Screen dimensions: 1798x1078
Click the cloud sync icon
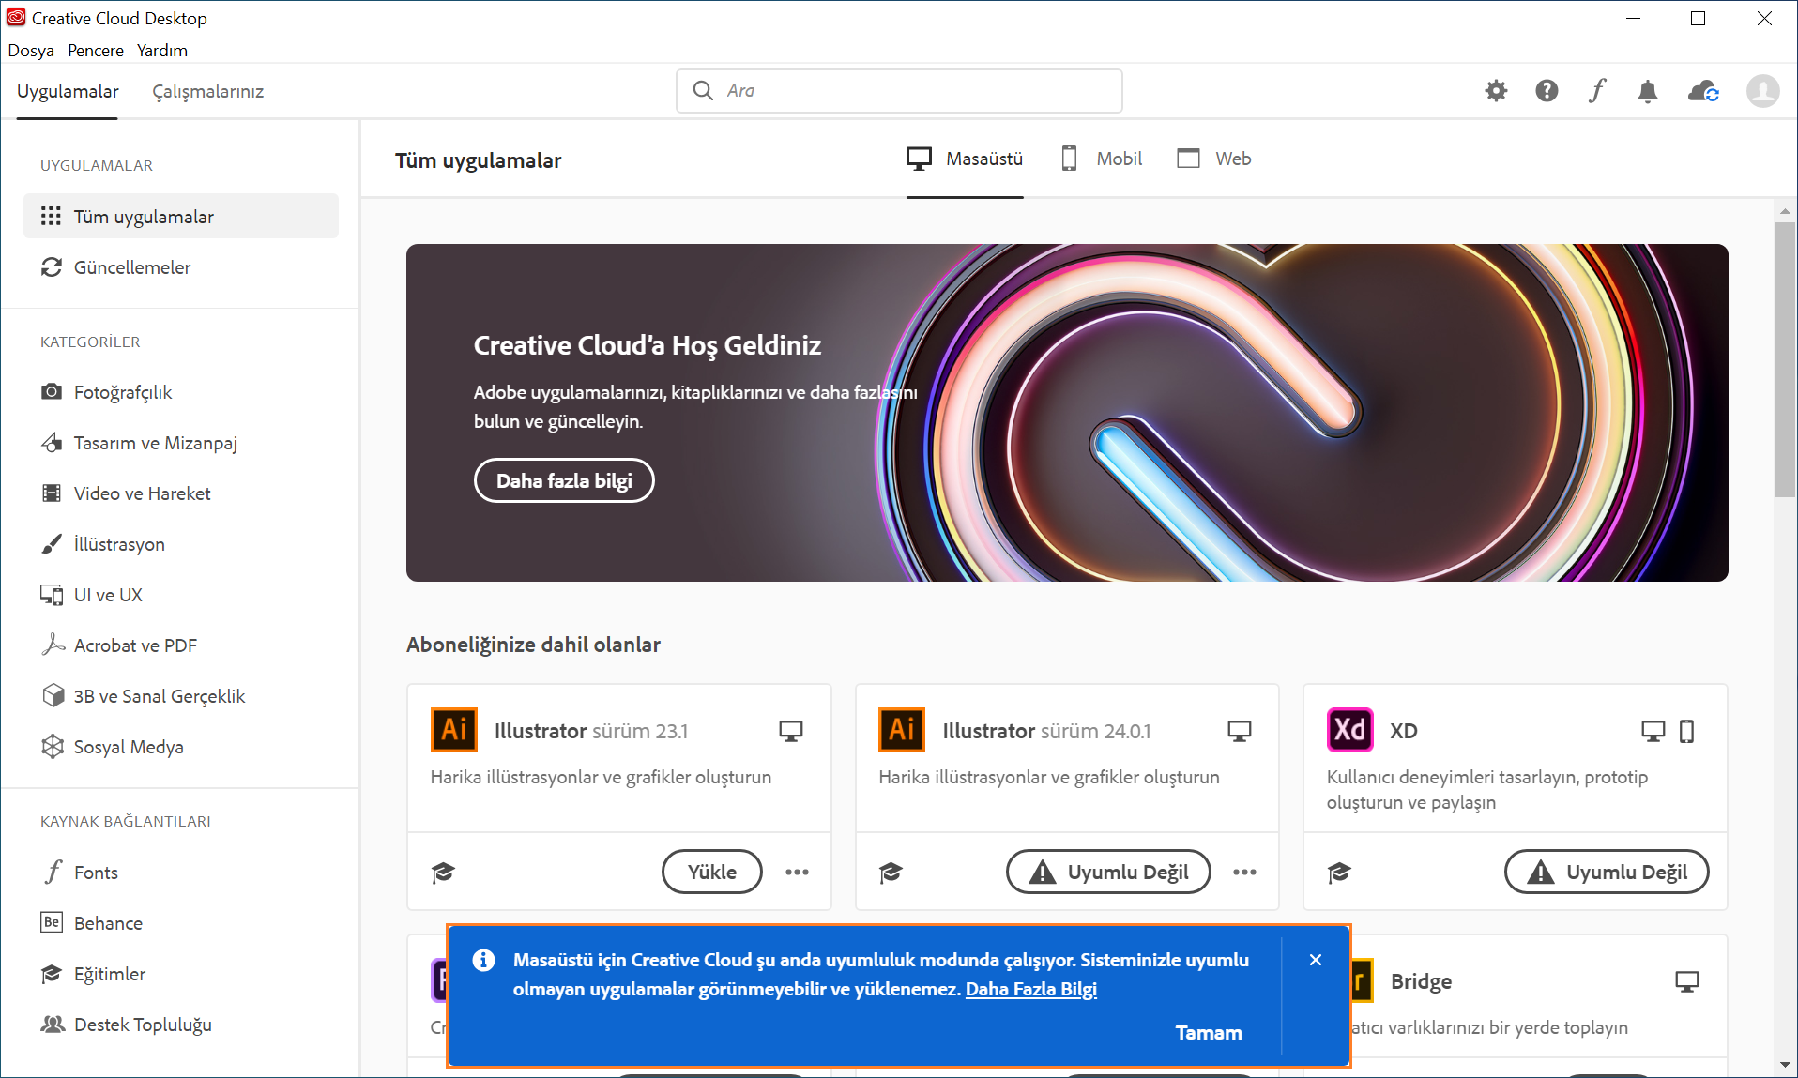coord(1703,91)
